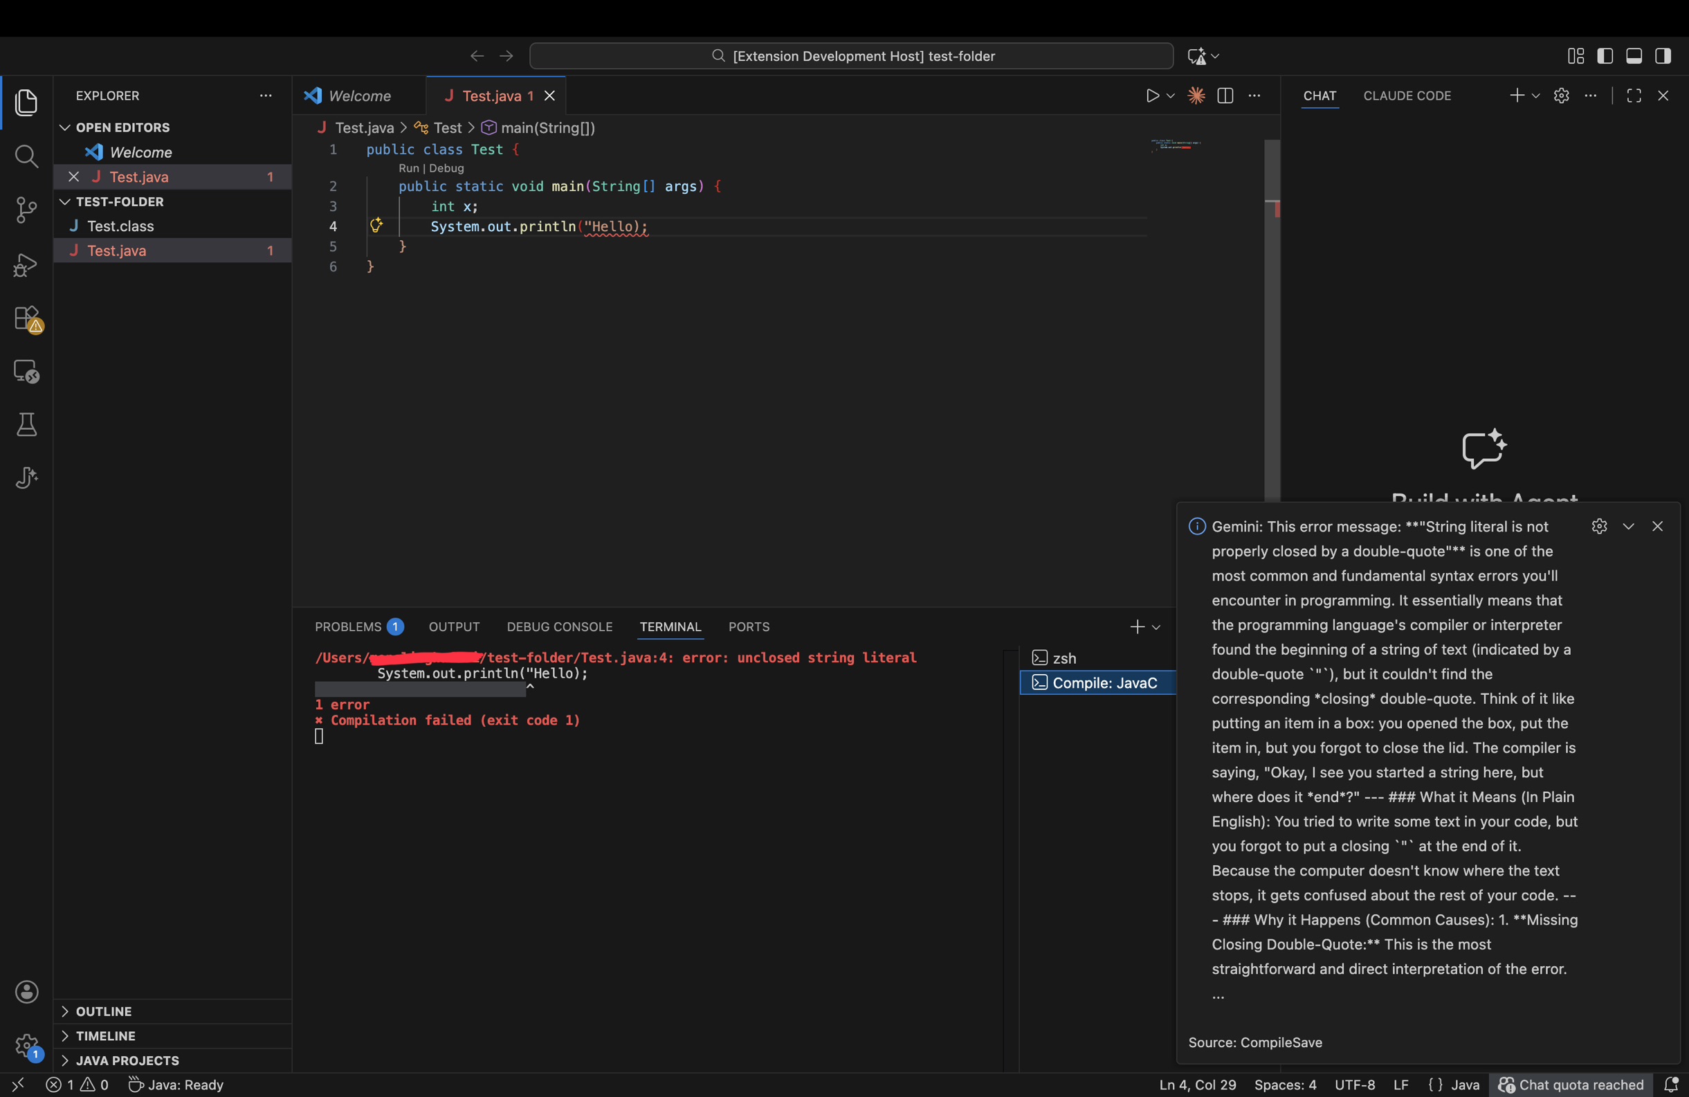Open Run and Debug view
Screen dimensions: 1689x1097
(26, 265)
